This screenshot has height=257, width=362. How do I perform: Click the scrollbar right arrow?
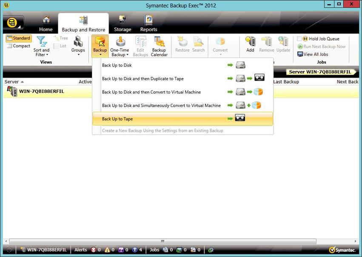tap(356, 241)
